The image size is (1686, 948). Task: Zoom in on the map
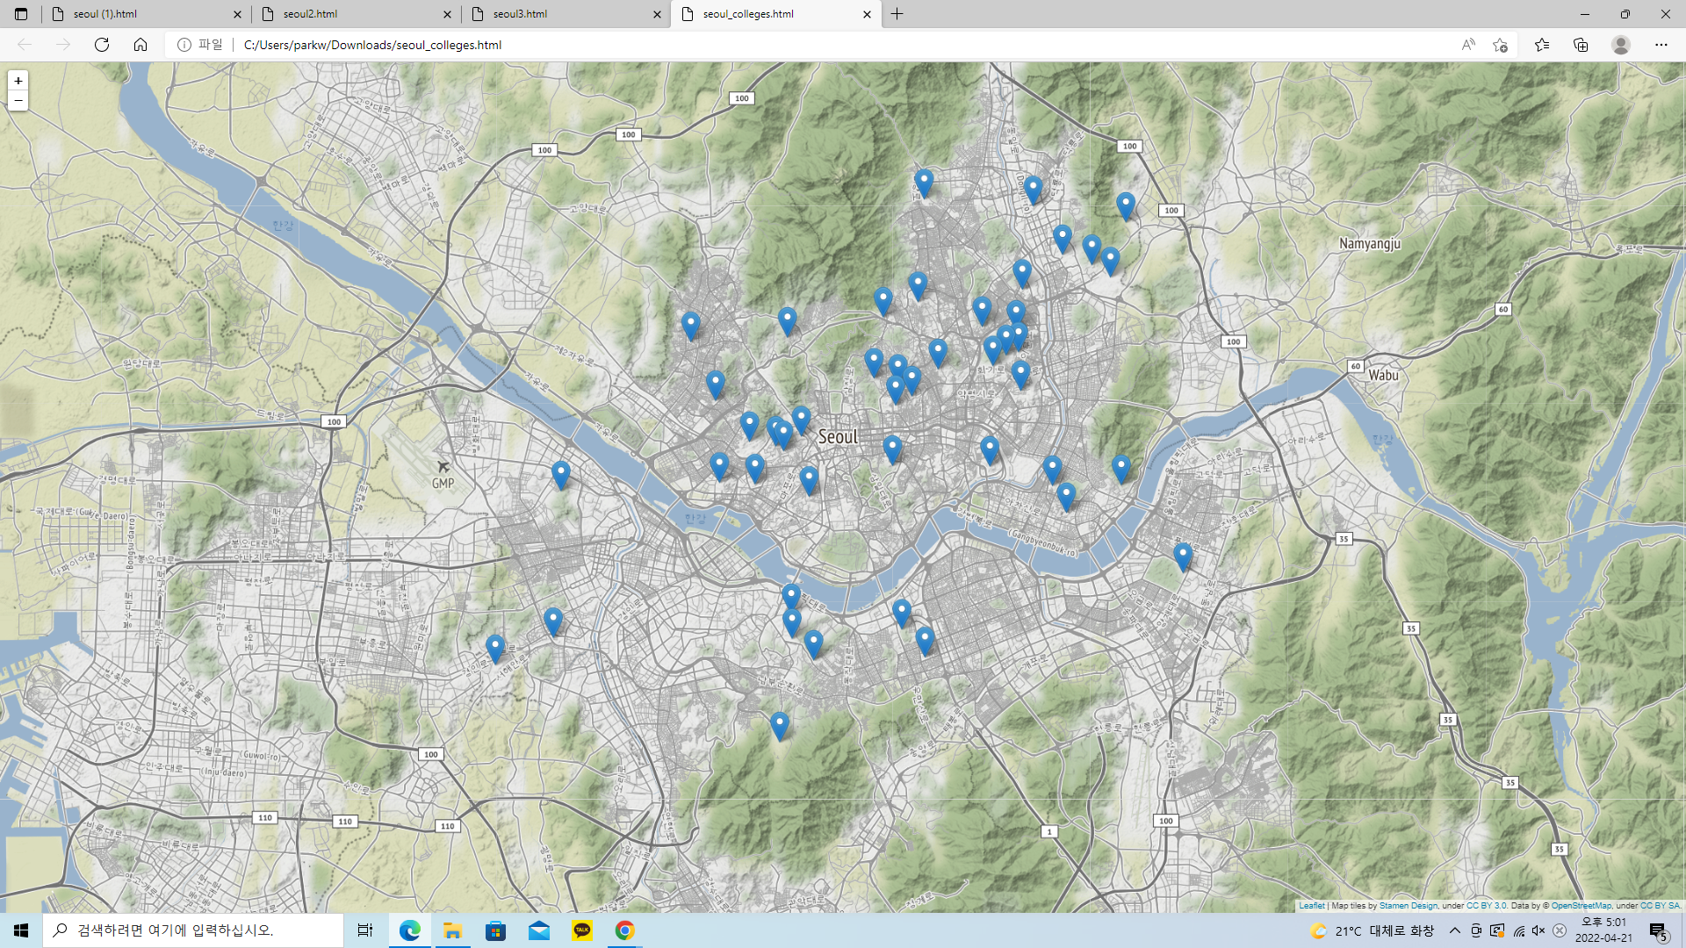pos(18,81)
